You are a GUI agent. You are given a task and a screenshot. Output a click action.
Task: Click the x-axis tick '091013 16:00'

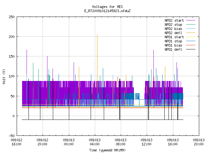[173, 142]
